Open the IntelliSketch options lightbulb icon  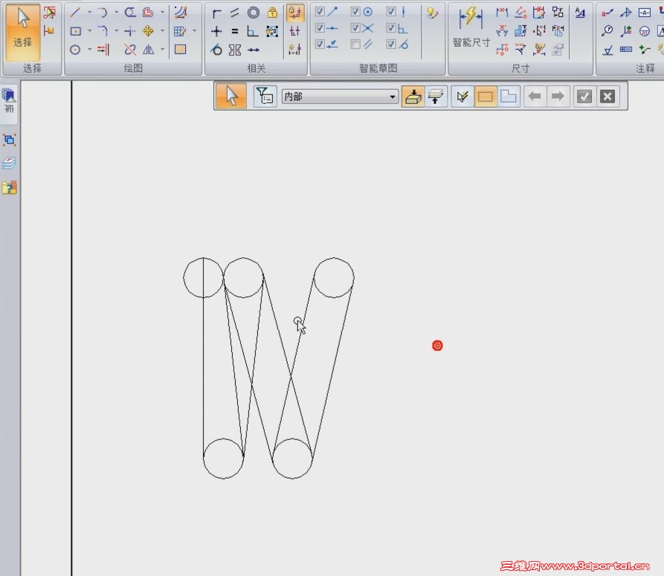point(432,13)
